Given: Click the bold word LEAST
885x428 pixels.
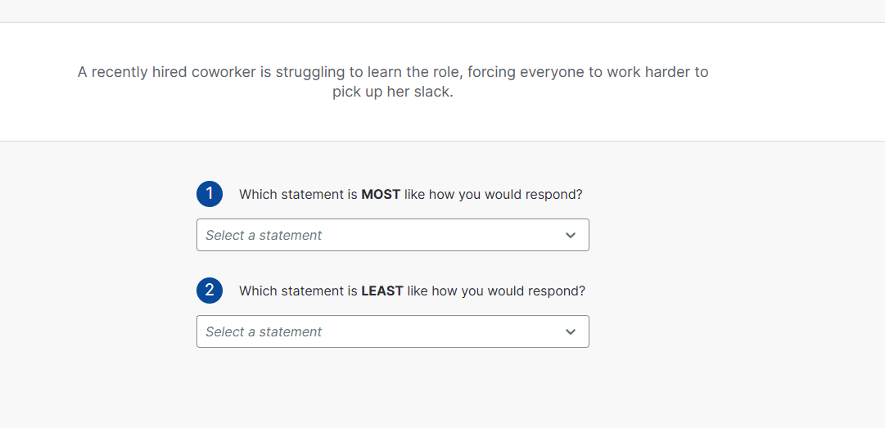Looking at the screenshot, I should coord(382,291).
